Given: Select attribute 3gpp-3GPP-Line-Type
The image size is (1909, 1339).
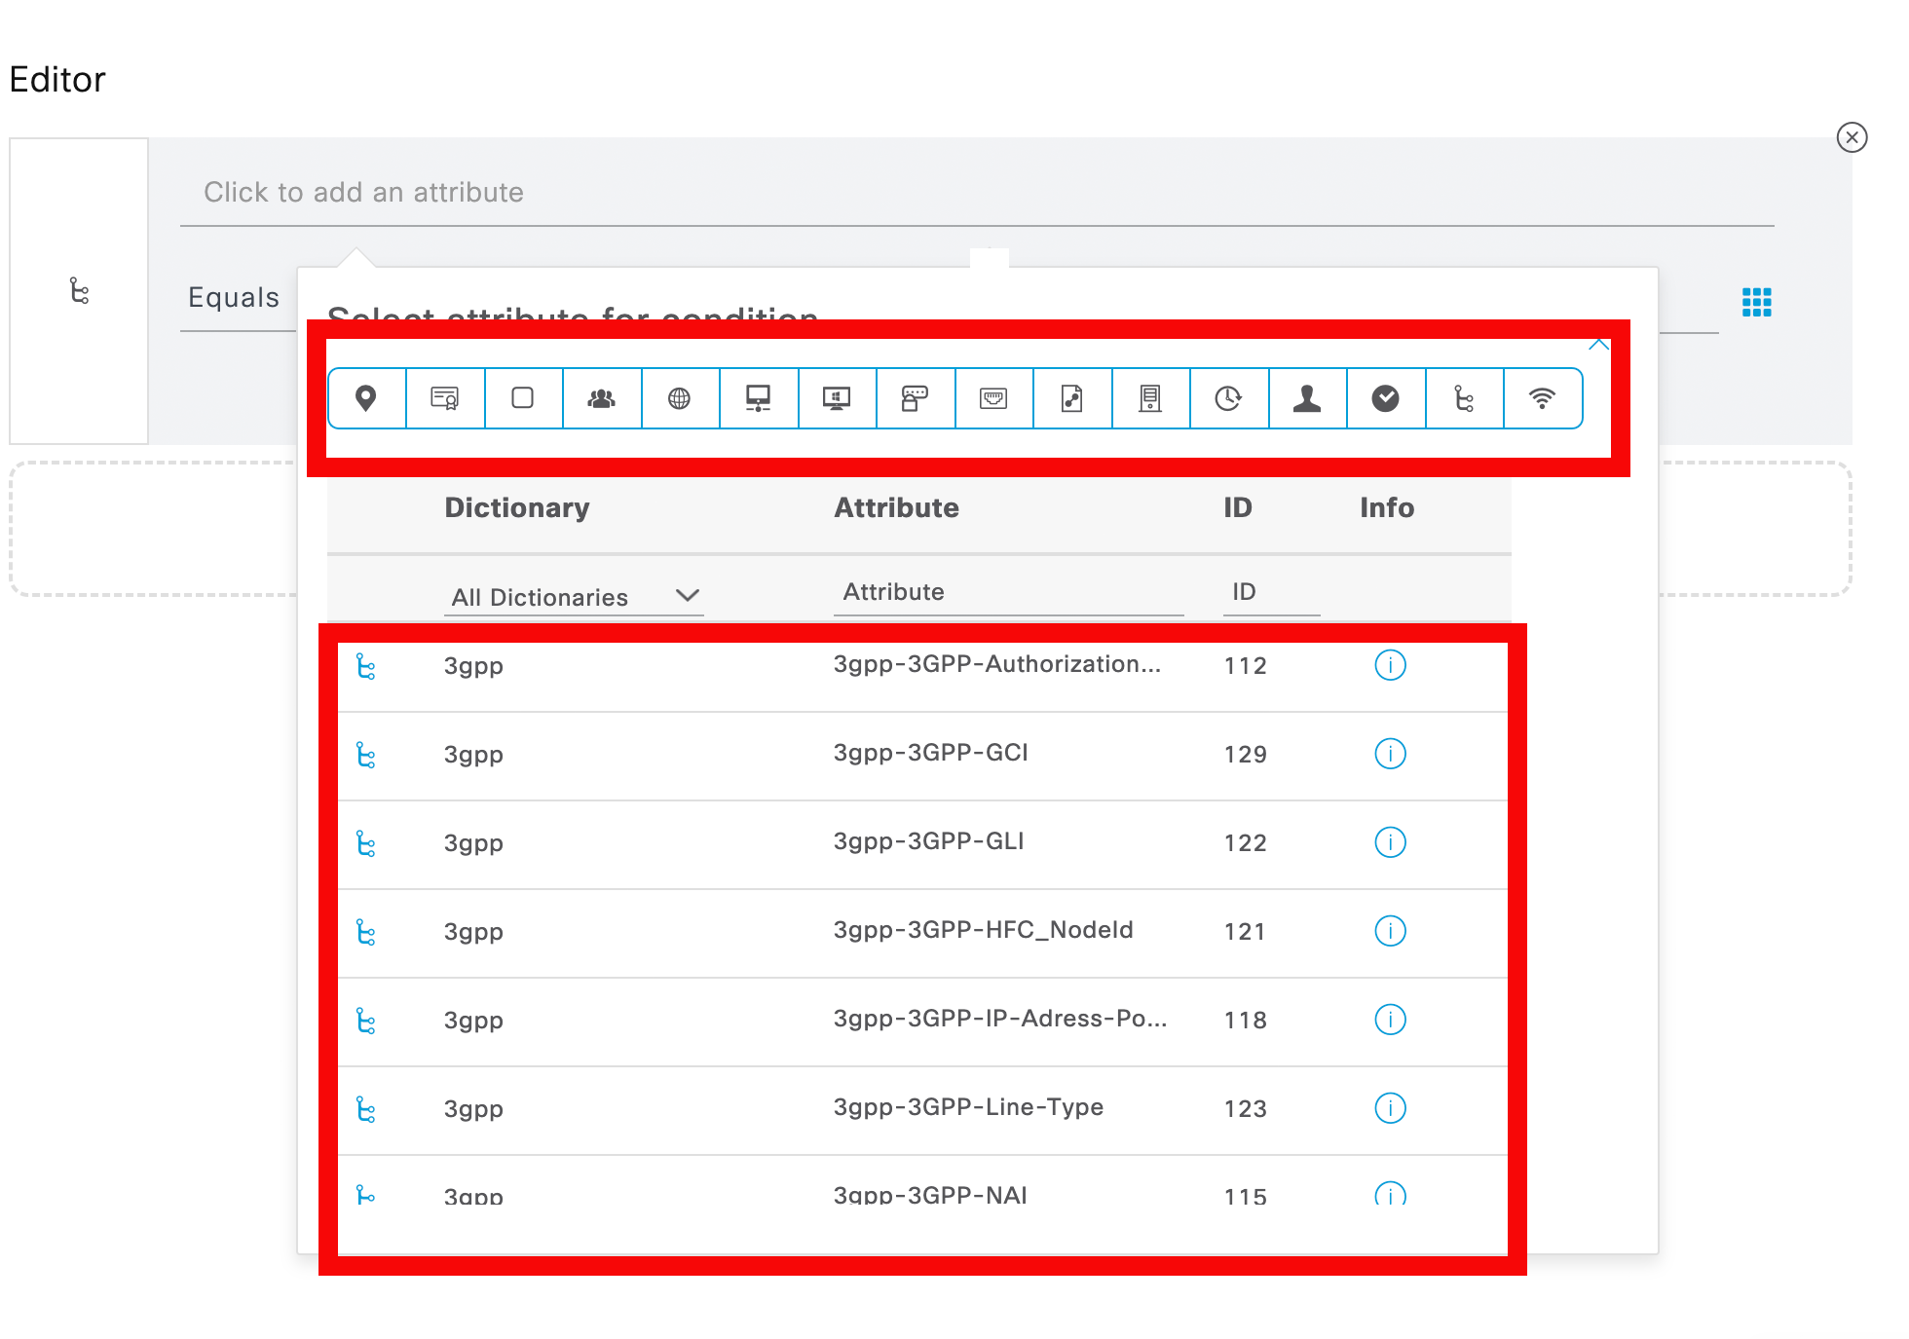Looking at the screenshot, I should 969,1108.
